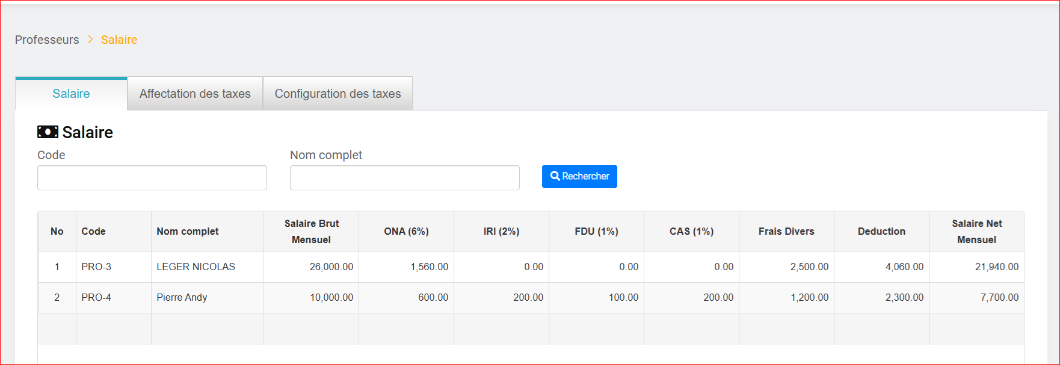Click the PRO-3 code cell
Viewport: 1060px width, 365px height.
pos(96,267)
